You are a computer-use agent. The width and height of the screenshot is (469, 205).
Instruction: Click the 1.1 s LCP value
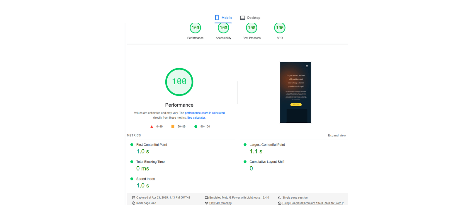256,151
